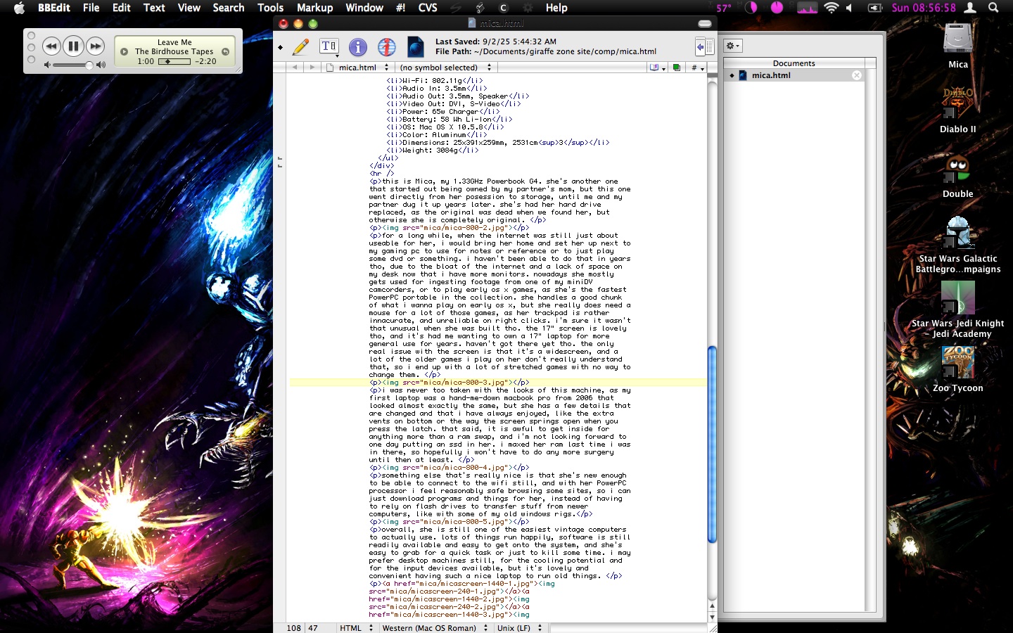Open the Search menu
This screenshot has width=1013, height=633.
coord(229,8)
